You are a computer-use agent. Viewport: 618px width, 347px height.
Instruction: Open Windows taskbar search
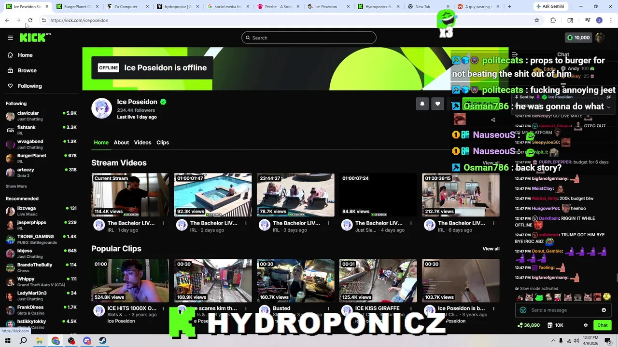pyautogui.click(x=23, y=341)
